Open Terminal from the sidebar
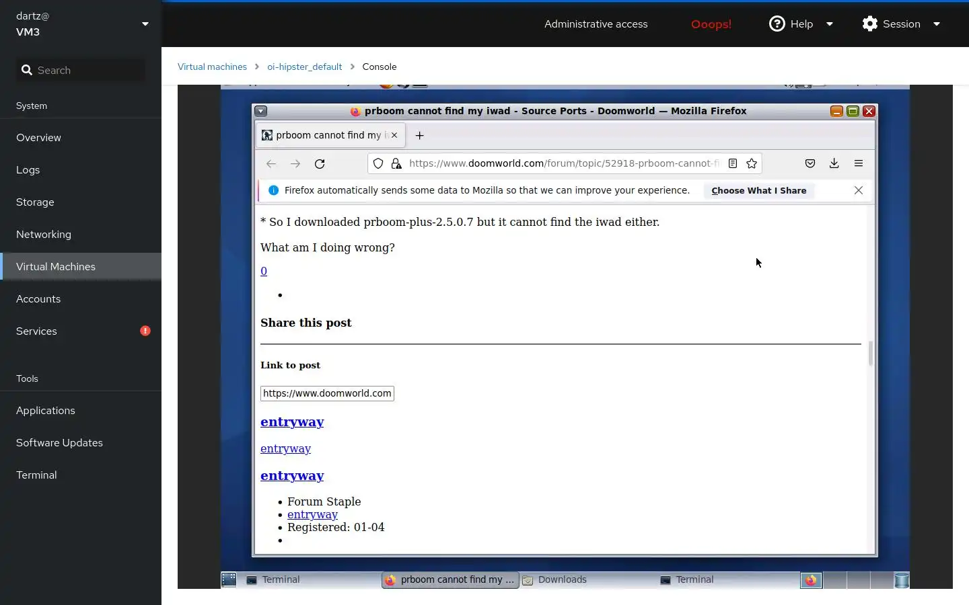Screen dimensions: 969x605 [81, 475]
